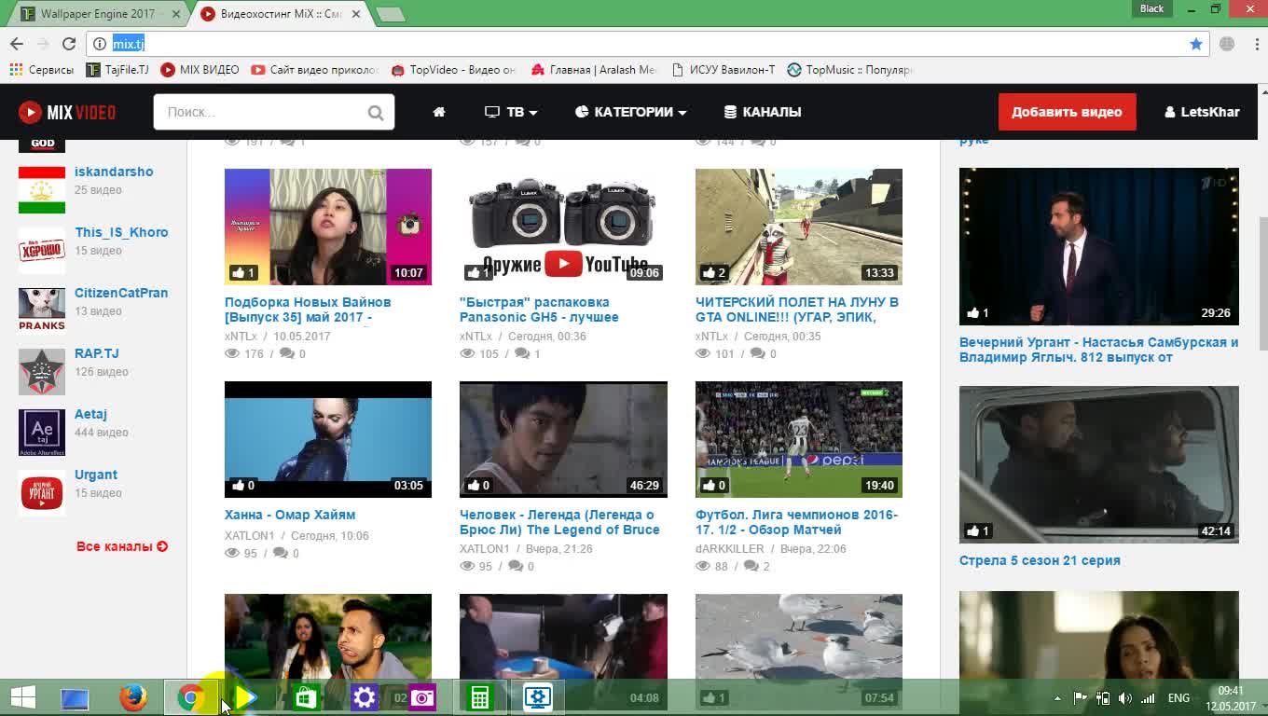Click the browser back arrow
Viewport: 1268px width, 716px height.
tap(17, 44)
